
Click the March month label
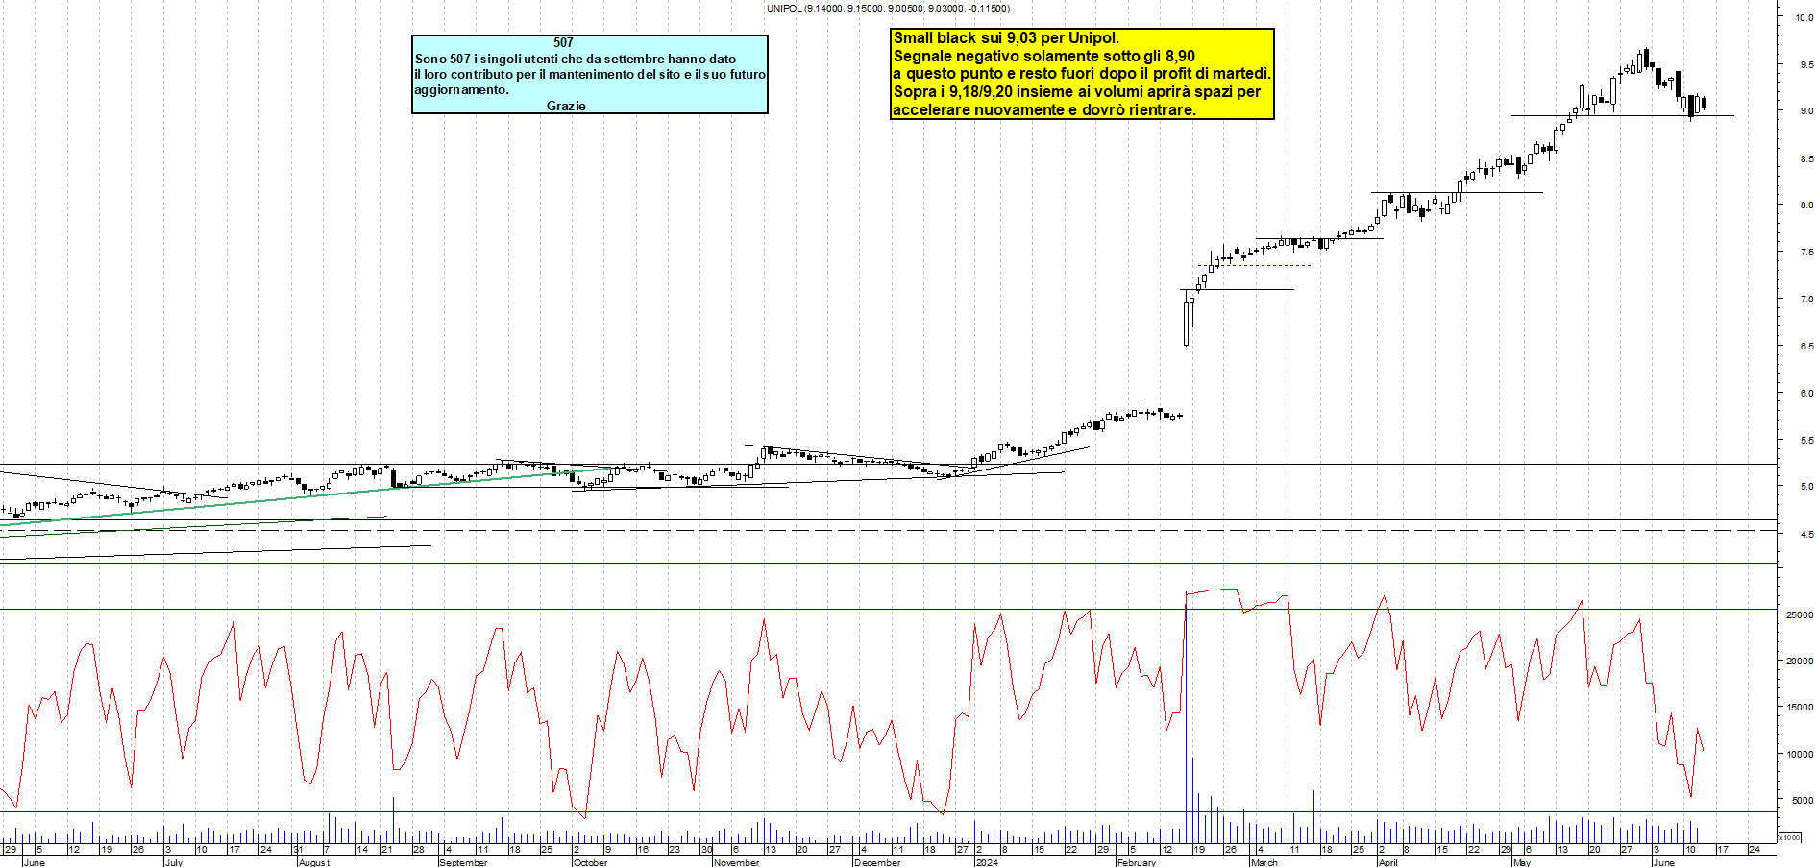coord(1264,862)
